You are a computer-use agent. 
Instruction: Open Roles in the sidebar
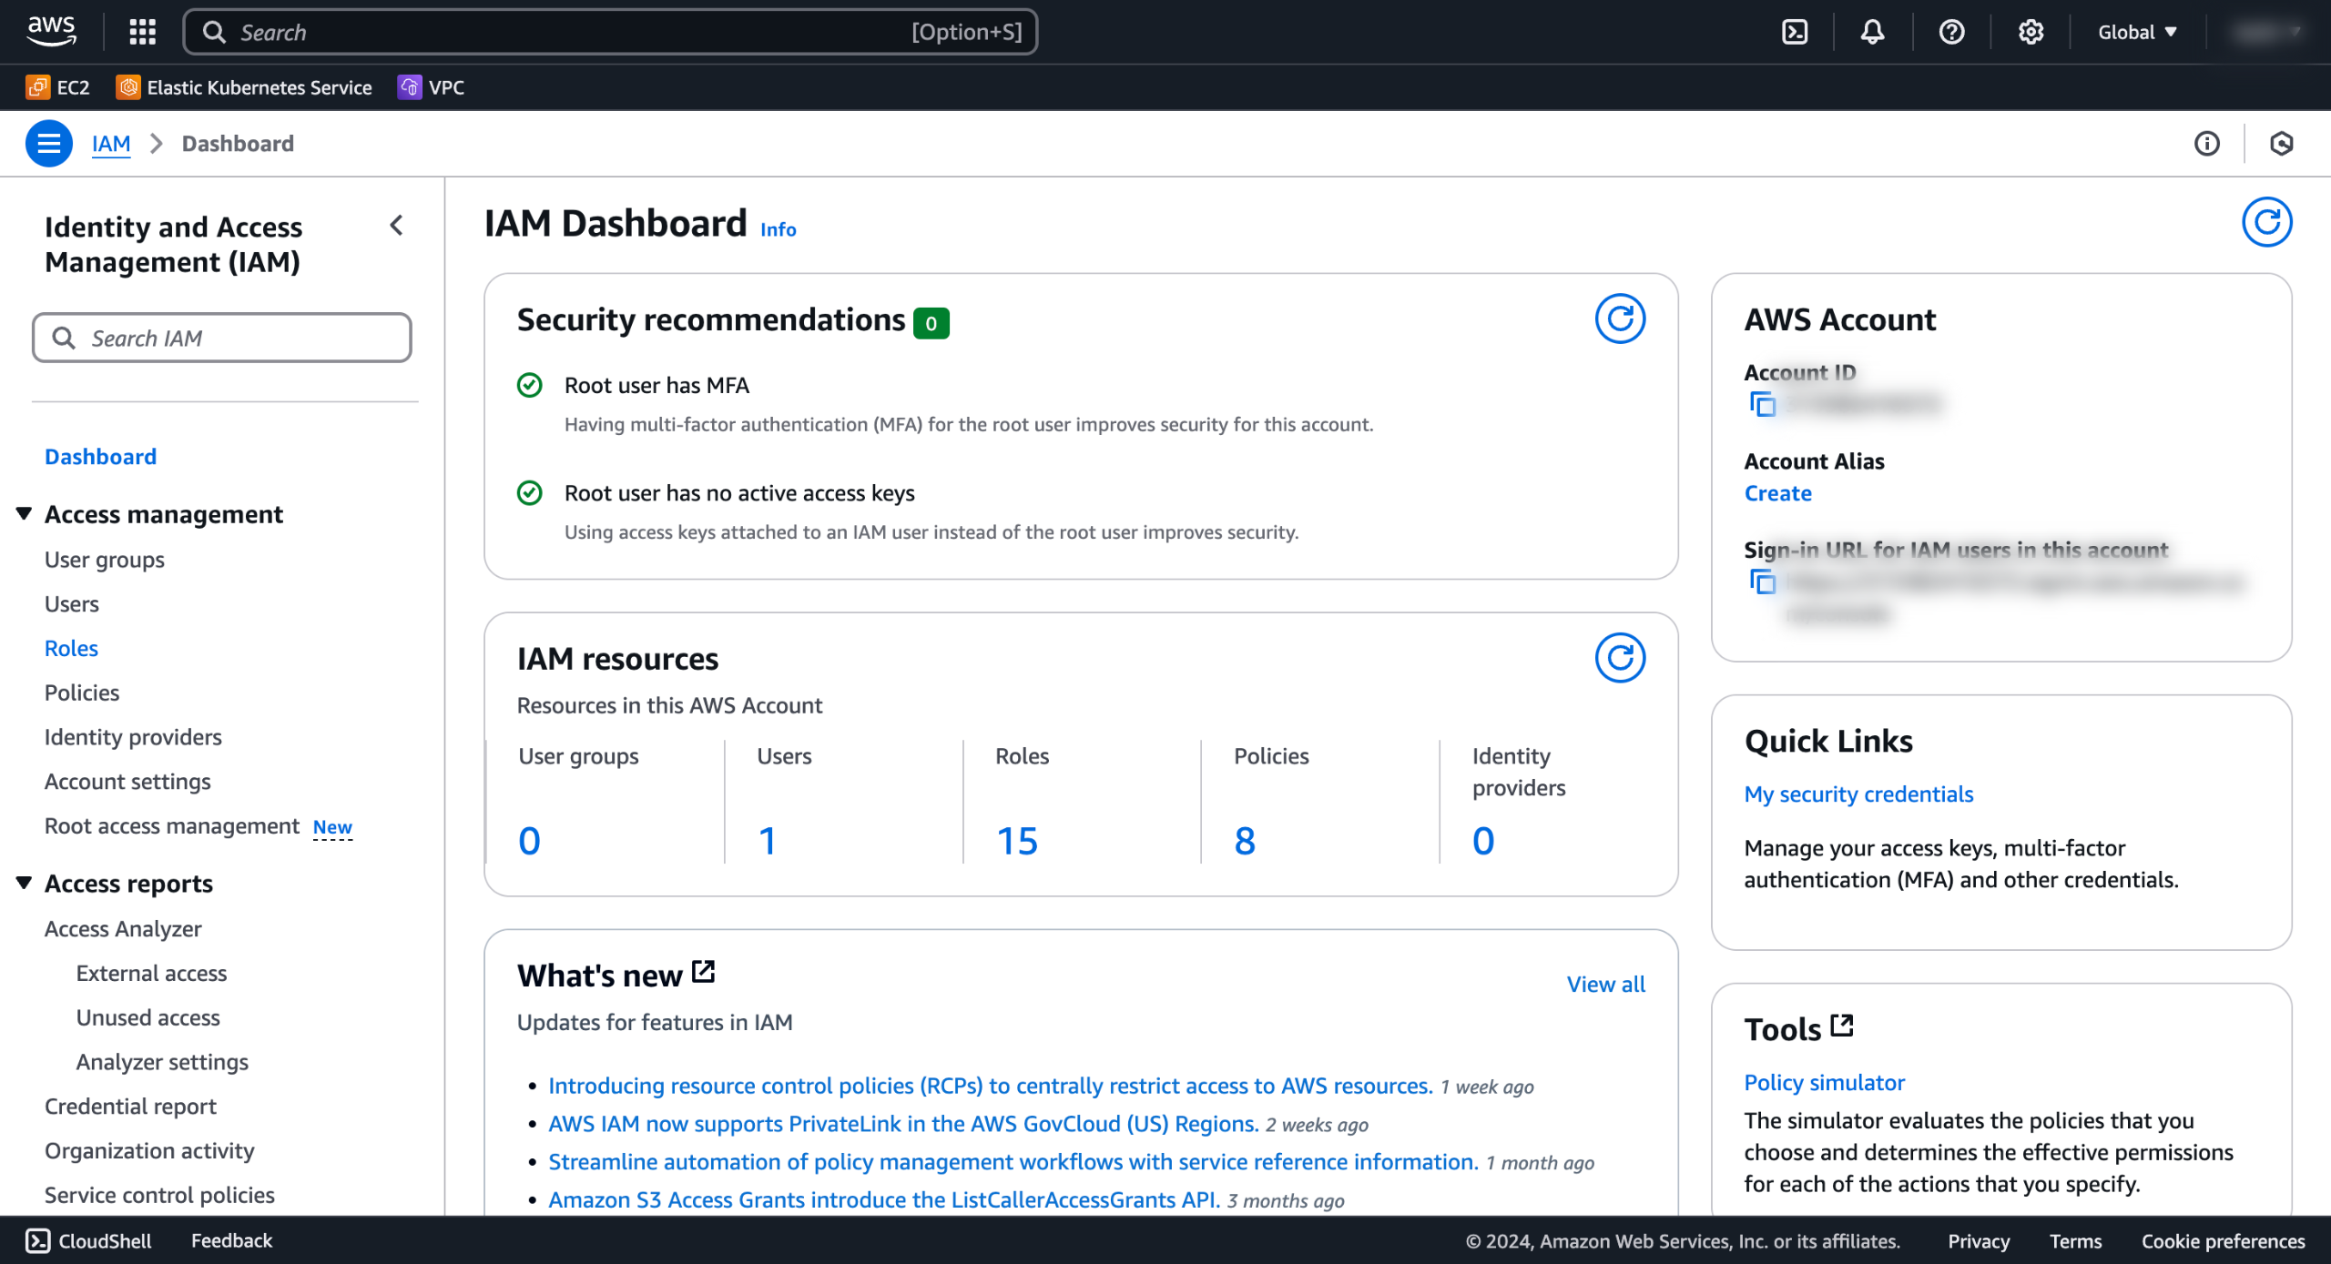coord(71,648)
